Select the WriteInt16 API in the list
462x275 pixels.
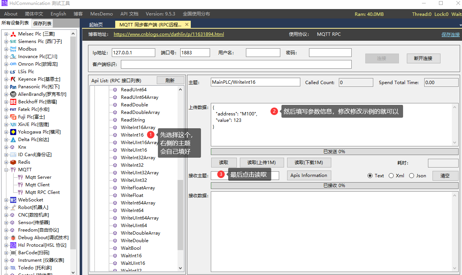click(x=132, y=135)
